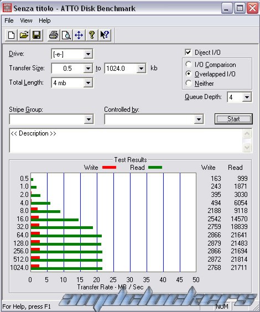Click the write value 2188
This screenshot has height=312, width=260.
(x=214, y=211)
